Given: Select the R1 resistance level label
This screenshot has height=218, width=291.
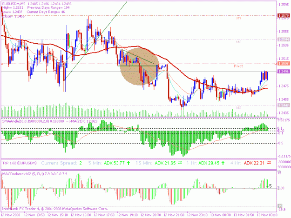Looking at the screenshot, I should 239,18.
